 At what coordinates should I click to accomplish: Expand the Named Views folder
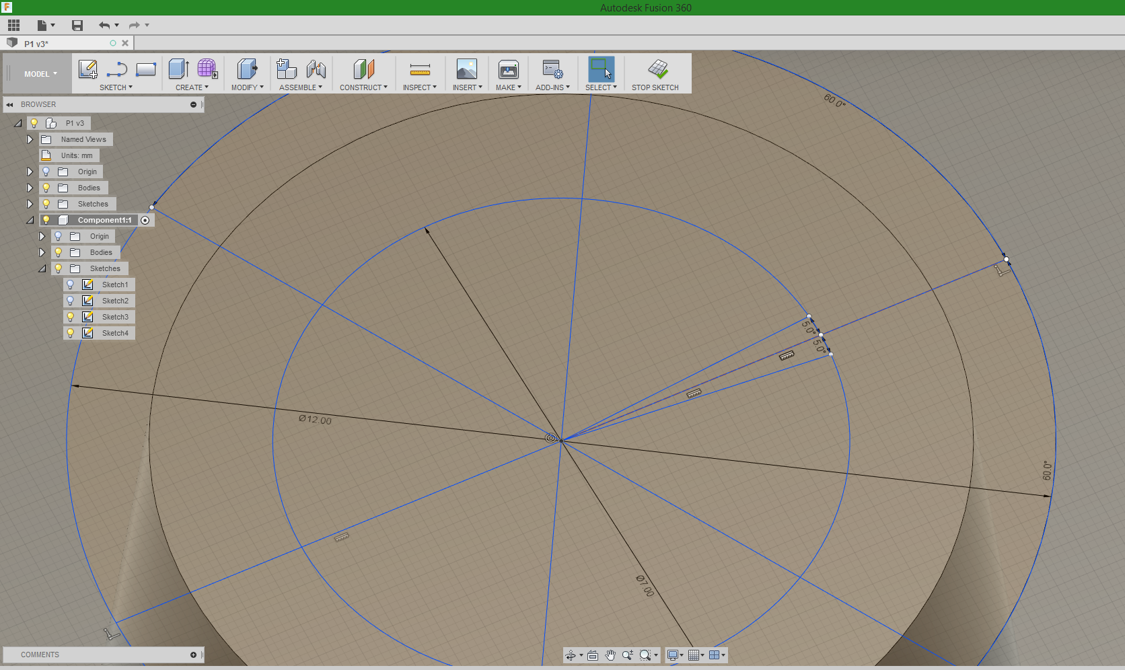tap(30, 139)
